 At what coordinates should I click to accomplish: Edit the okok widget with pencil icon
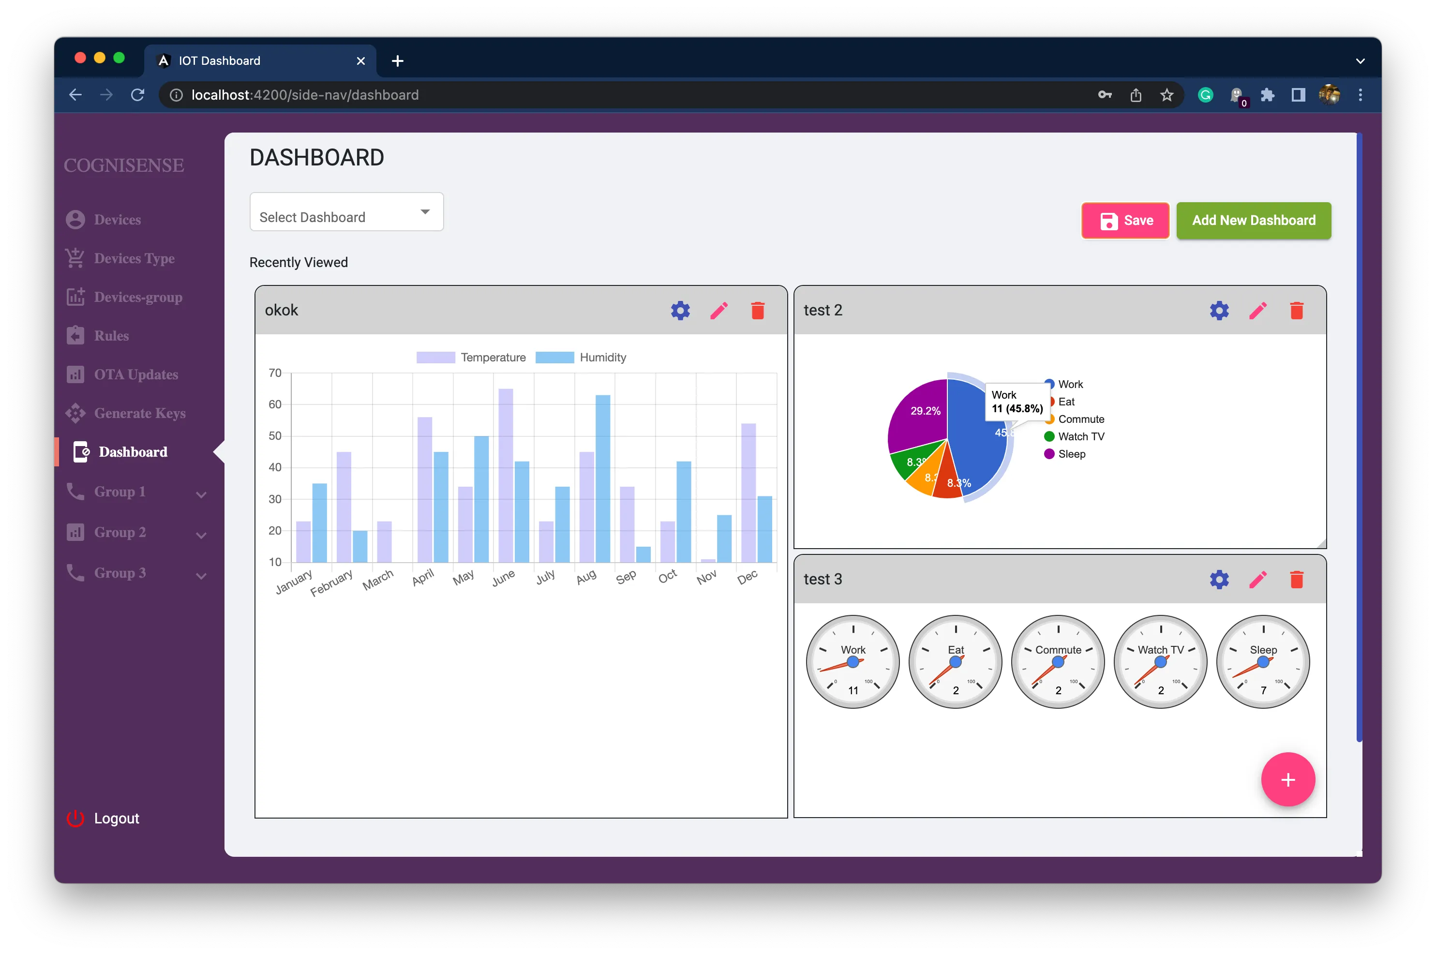click(x=718, y=311)
